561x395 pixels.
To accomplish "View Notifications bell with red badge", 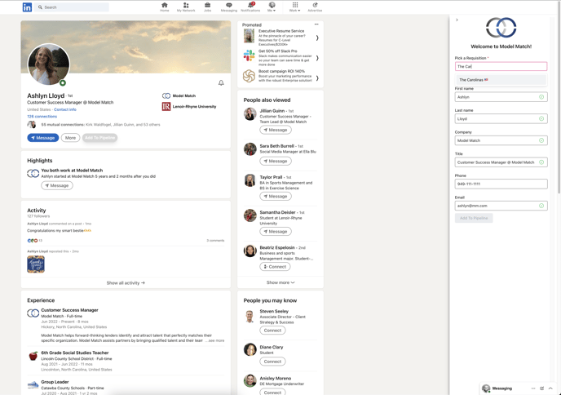I will coord(250,7).
